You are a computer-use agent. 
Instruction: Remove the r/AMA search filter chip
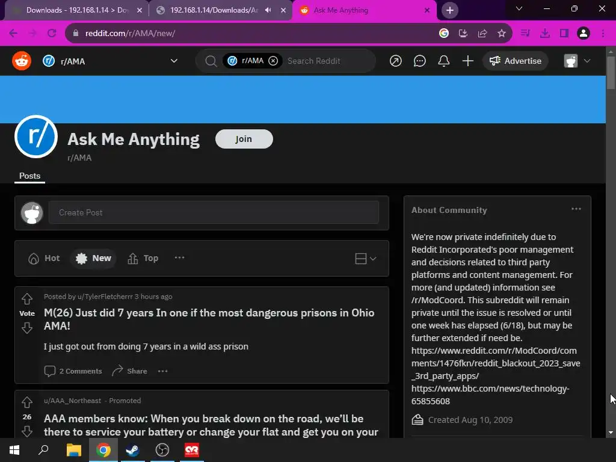click(273, 61)
